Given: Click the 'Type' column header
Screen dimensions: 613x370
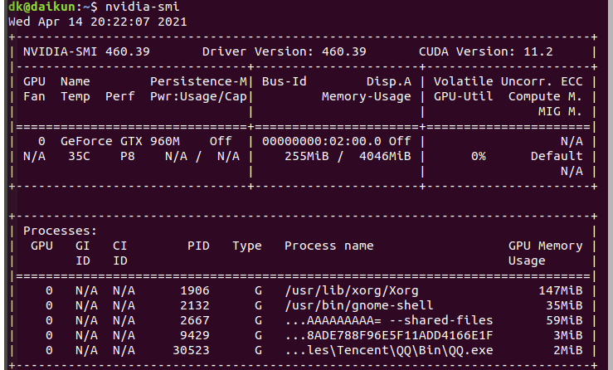Looking at the screenshot, I should (247, 246).
